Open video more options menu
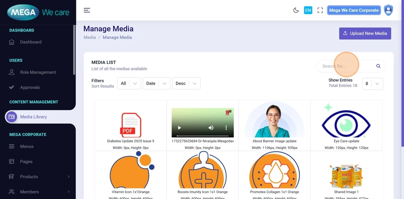 pos(226,128)
